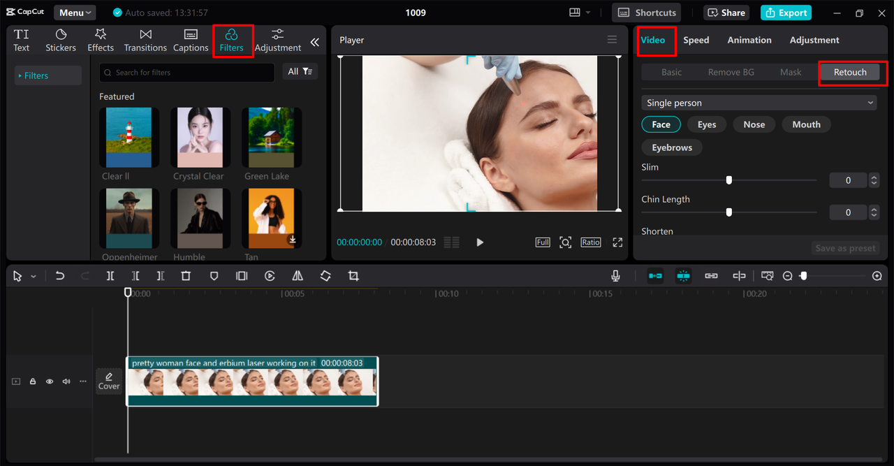Open the selection tool dropdown arrow
The image size is (894, 466).
click(x=34, y=277)
